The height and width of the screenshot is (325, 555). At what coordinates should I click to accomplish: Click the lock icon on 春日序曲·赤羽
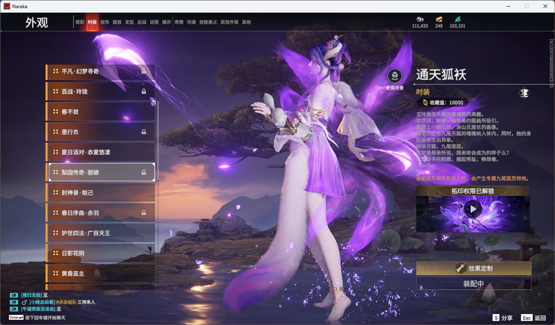click(x=144, y=213)
